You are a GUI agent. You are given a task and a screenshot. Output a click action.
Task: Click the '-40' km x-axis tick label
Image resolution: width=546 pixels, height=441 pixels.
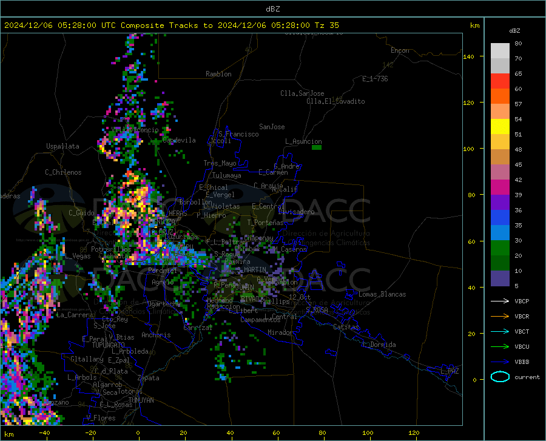(x=44, y=433)
